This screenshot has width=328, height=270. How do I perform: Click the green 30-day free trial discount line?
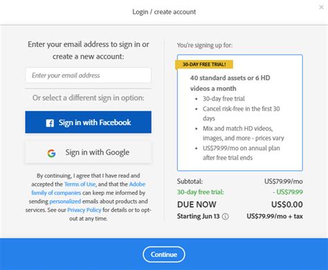tap(240, 192)
